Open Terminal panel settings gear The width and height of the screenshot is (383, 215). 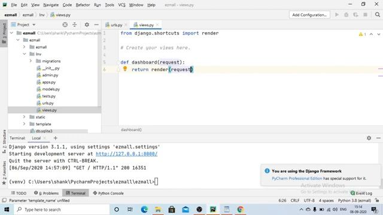[369, 138]
